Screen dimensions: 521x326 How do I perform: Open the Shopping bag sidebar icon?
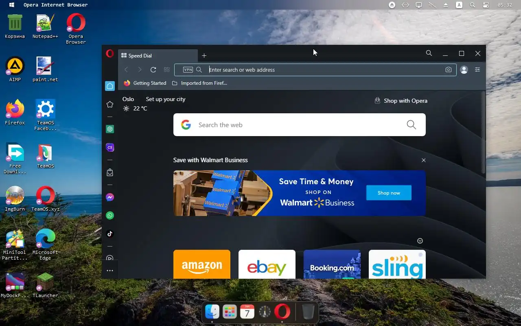click(x=109, y=172)
